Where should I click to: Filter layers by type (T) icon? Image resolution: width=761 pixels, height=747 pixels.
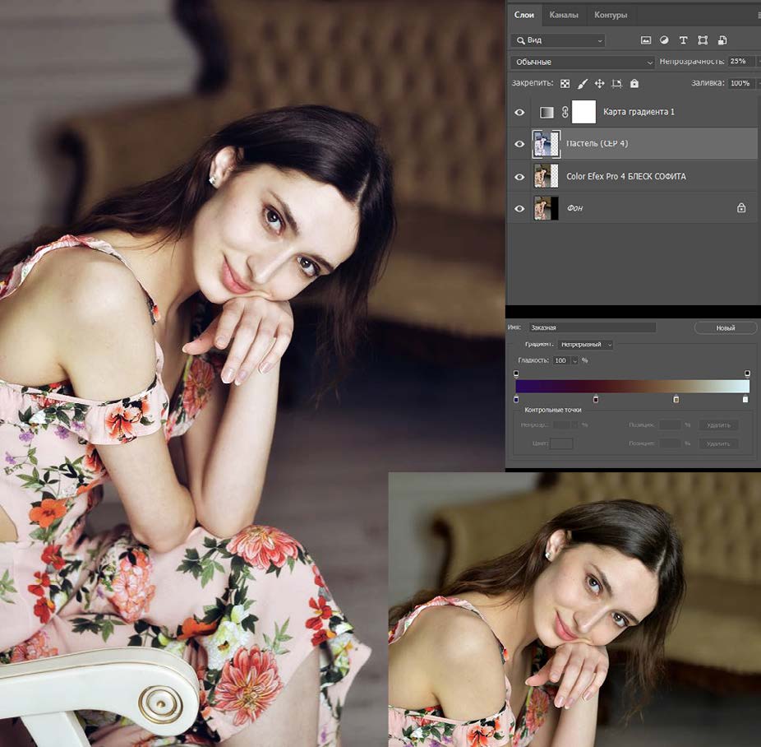pos(683,40)
